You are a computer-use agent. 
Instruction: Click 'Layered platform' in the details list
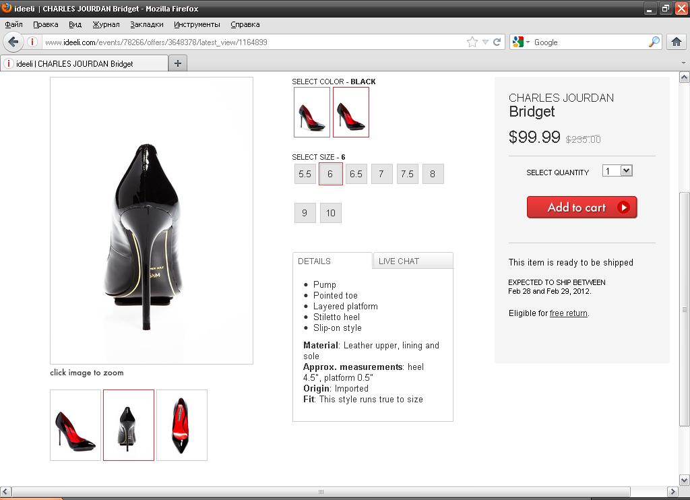(x=346, y=307)
